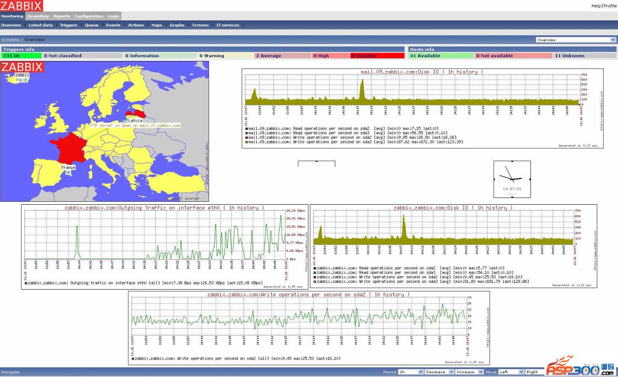The width and height of the screenshot is (618, 377).
Task: Switch to the Inventory tab
Action: click(x=38, y=16)
